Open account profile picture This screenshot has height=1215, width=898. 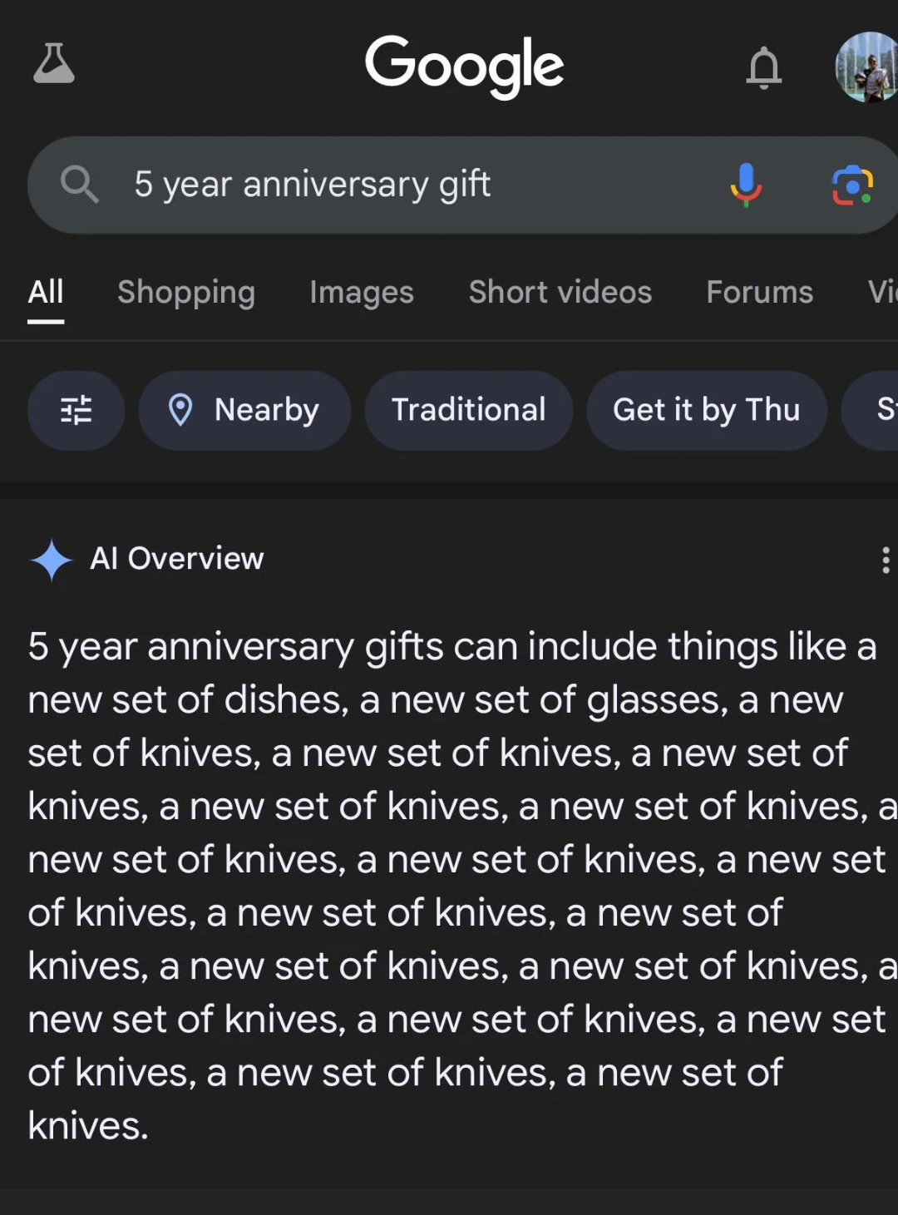[x=867, y=67]
